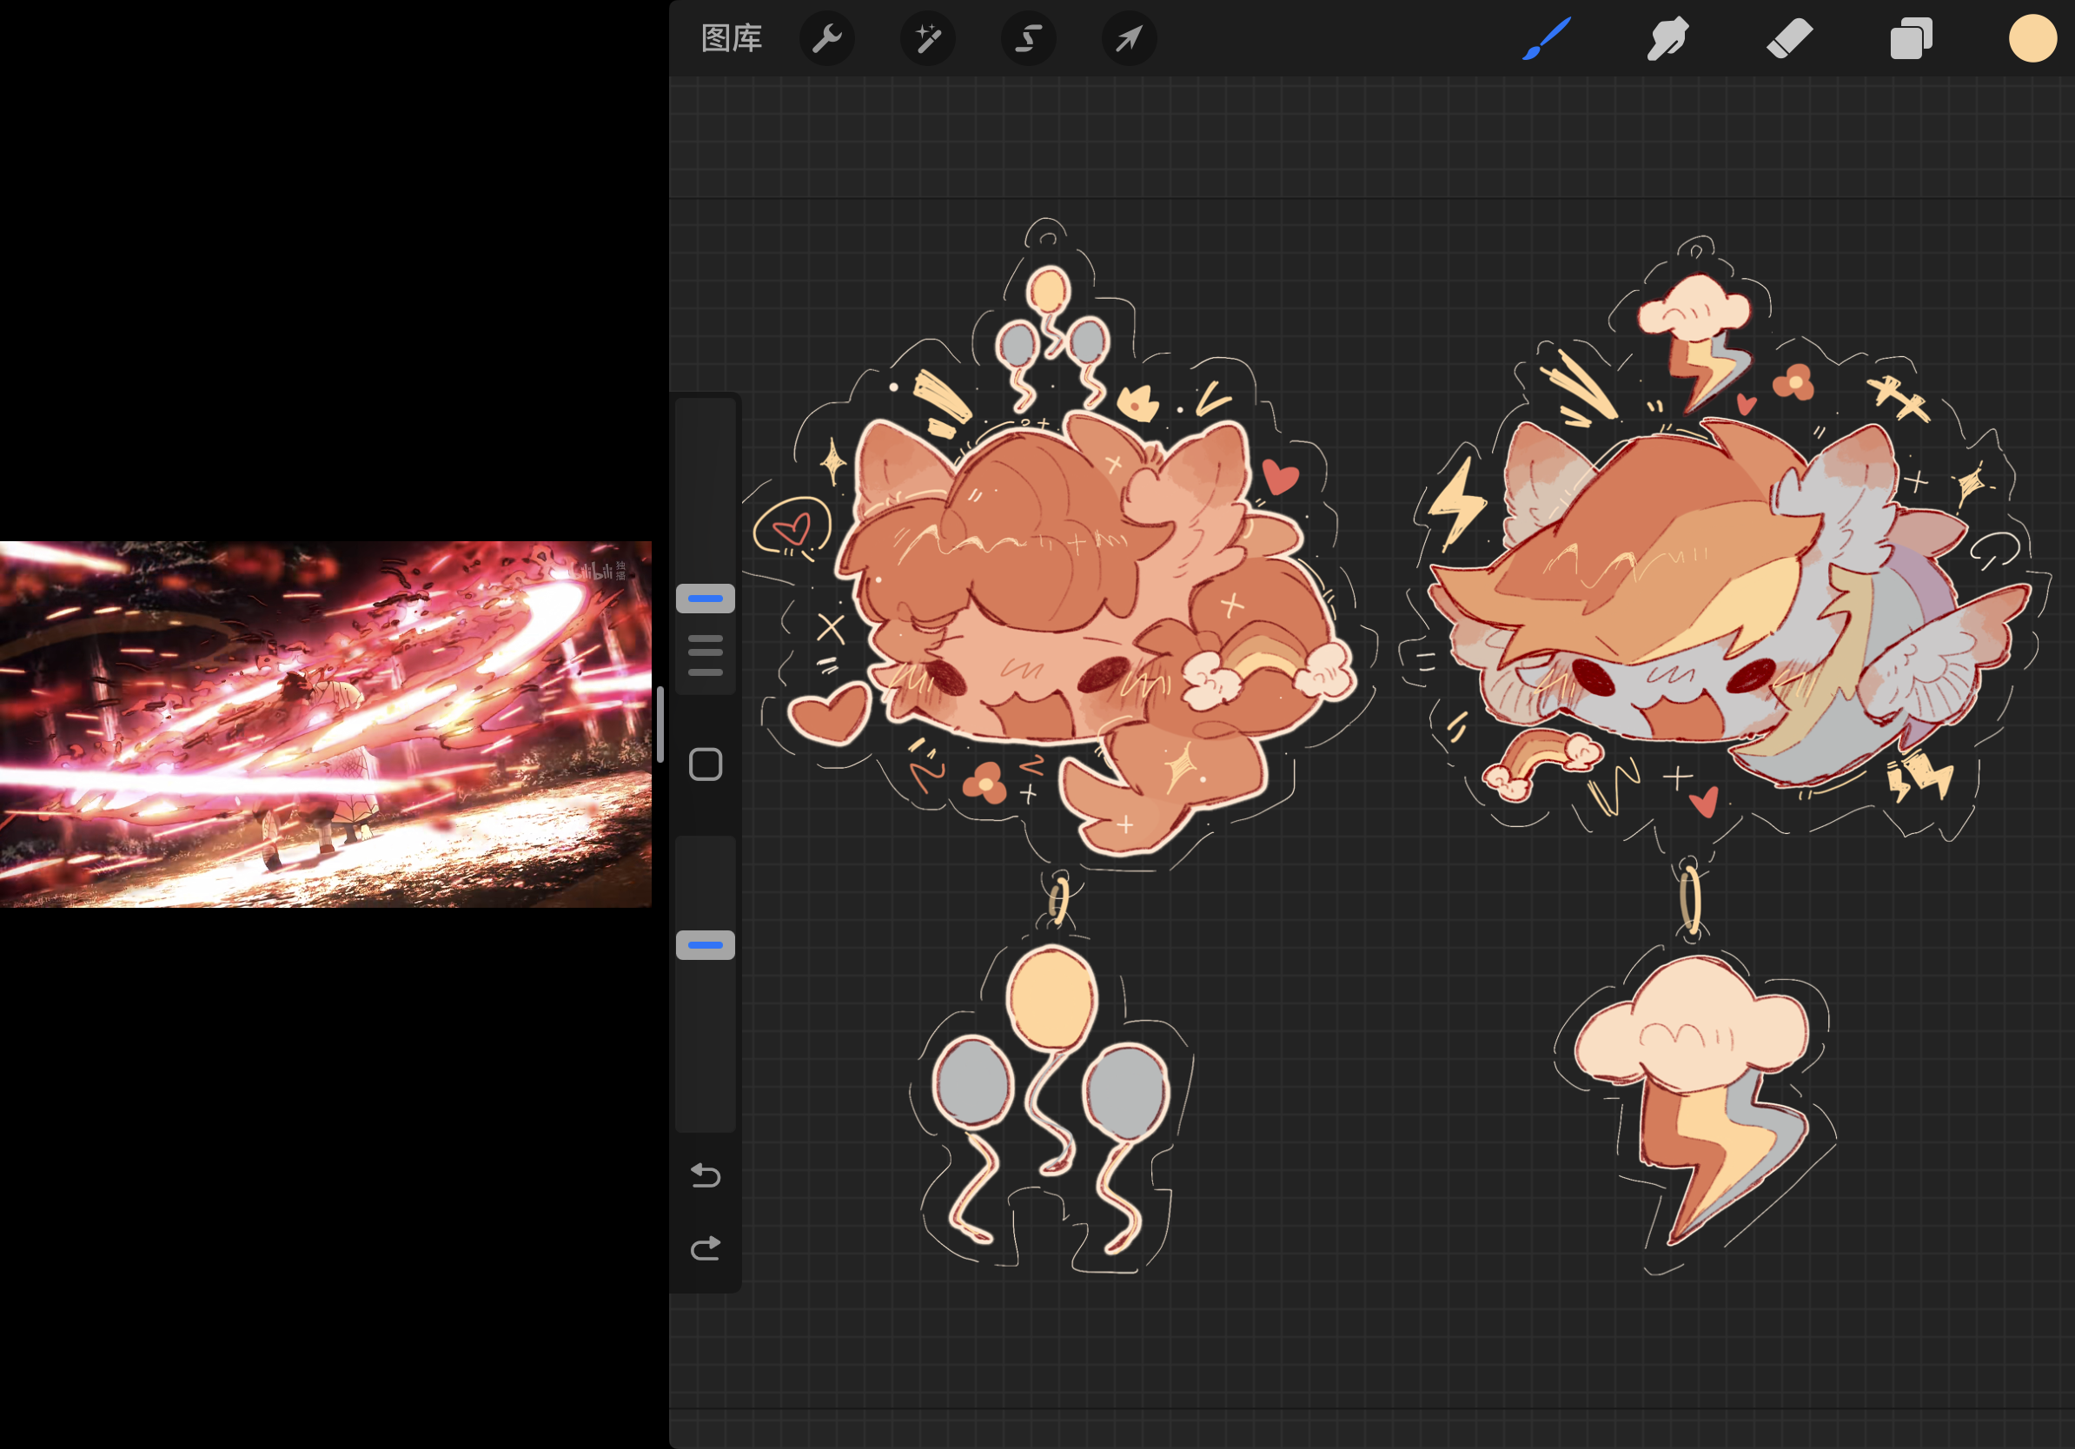Open the Adjustments magic wand menu
2075x1449 pixels.
927,39
